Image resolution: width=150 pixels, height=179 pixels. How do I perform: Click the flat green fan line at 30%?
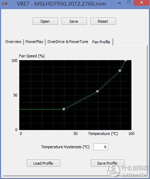click(x=41, y=109)
